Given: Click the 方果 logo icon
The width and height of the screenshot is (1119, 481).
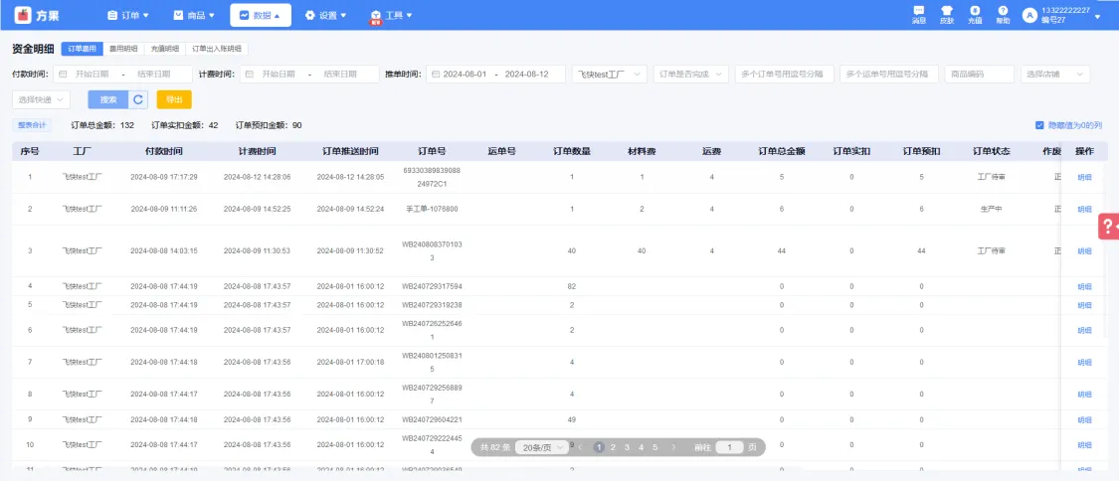Looking at the screenshot, I should tap(22, 15).
